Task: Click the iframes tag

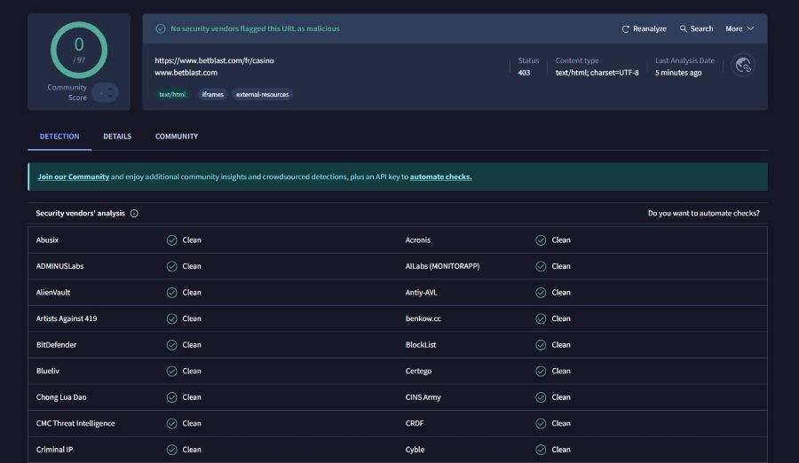Action: pos(212,94)
